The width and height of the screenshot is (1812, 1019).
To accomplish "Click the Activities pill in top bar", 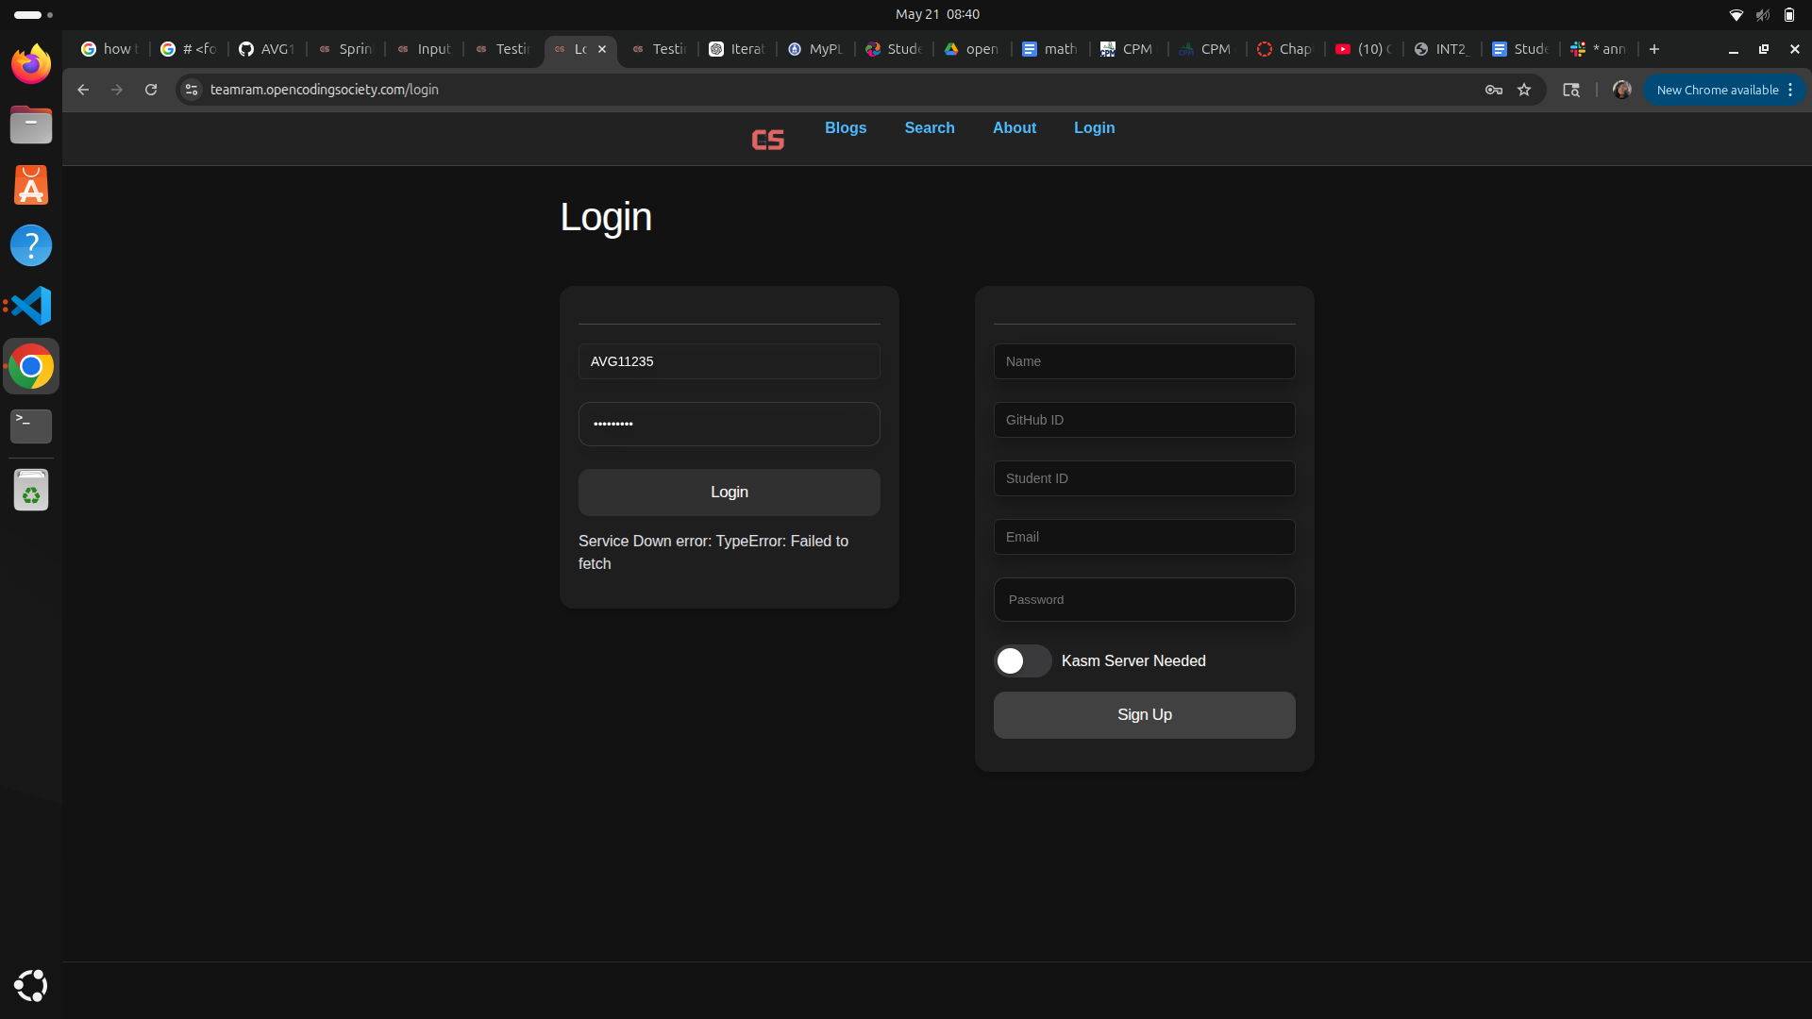I will pyautogui.click(x=34, y=14).
